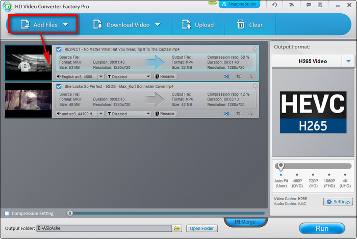The width and height of the screenshot is (357, 239).
Task: Click the upgrade arrow icon in title bar
Action: point(291,5)
